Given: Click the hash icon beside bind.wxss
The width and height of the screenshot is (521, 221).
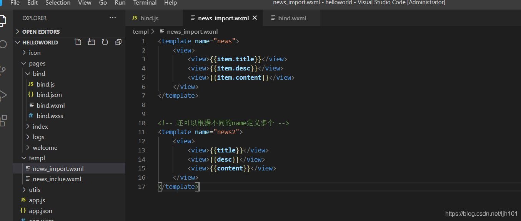Looking at the screenshot, I should click(31, 116).
